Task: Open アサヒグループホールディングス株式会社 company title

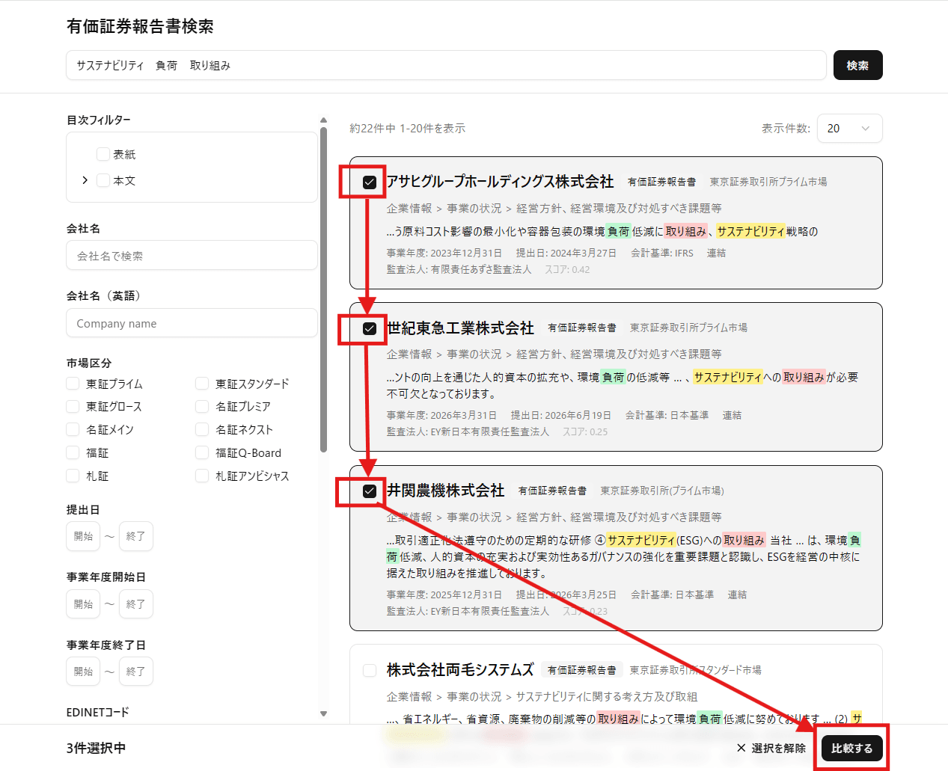Action: [x=500, y=182]
